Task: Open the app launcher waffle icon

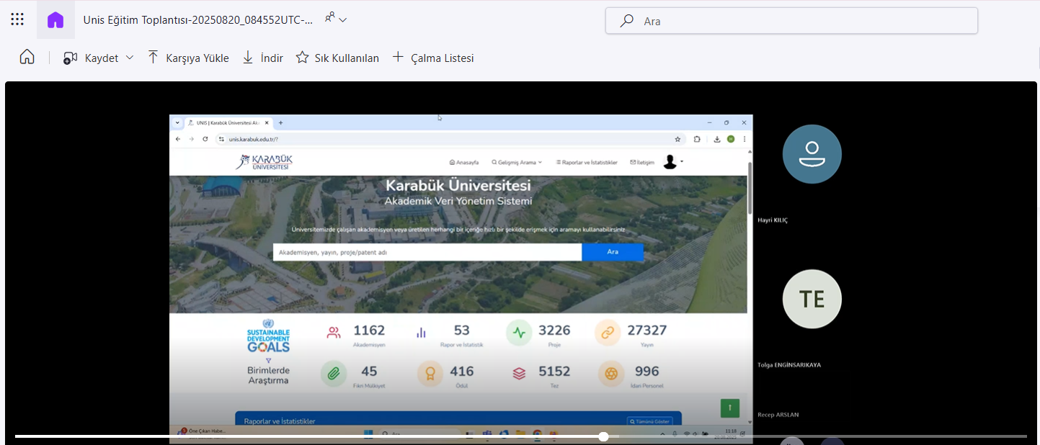Action: [17, 19]
